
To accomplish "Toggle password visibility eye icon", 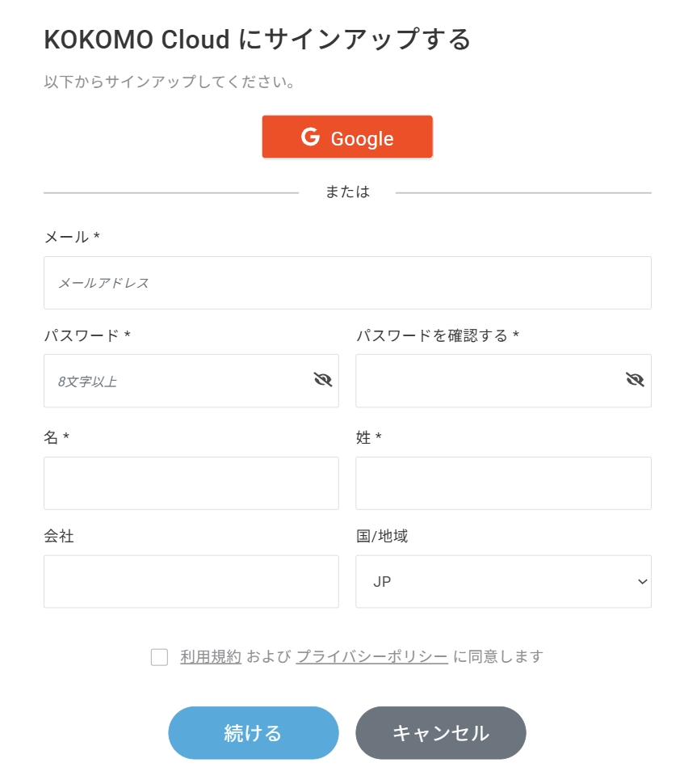I will 323,380.
